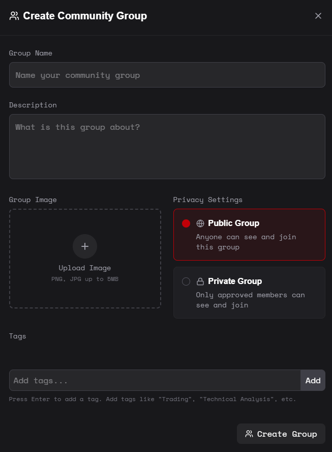The height and width of the screenshot is (452, 332).
Task: Click the Create Group button
Action: [x=281, y=434]
